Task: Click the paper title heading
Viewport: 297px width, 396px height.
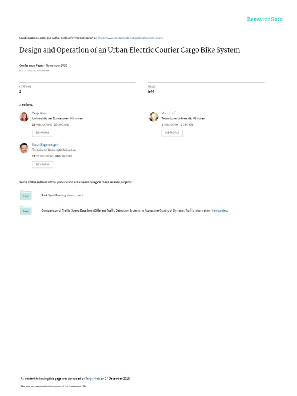Action: [130, 50]
